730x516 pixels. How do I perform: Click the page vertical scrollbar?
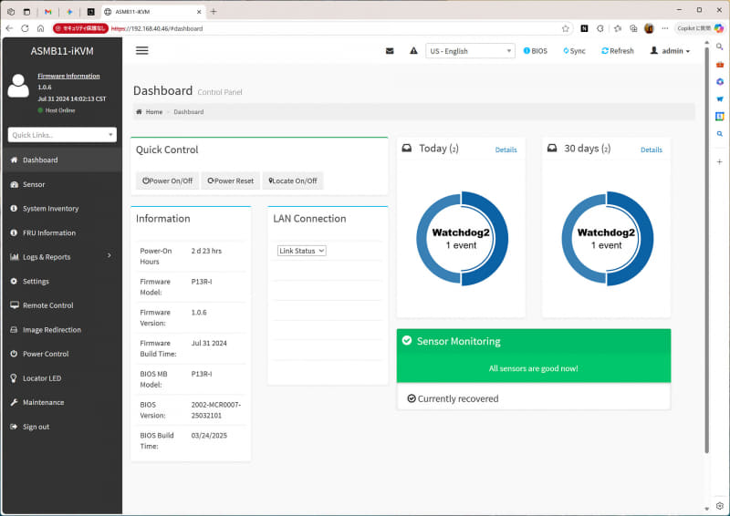[706, 249]
